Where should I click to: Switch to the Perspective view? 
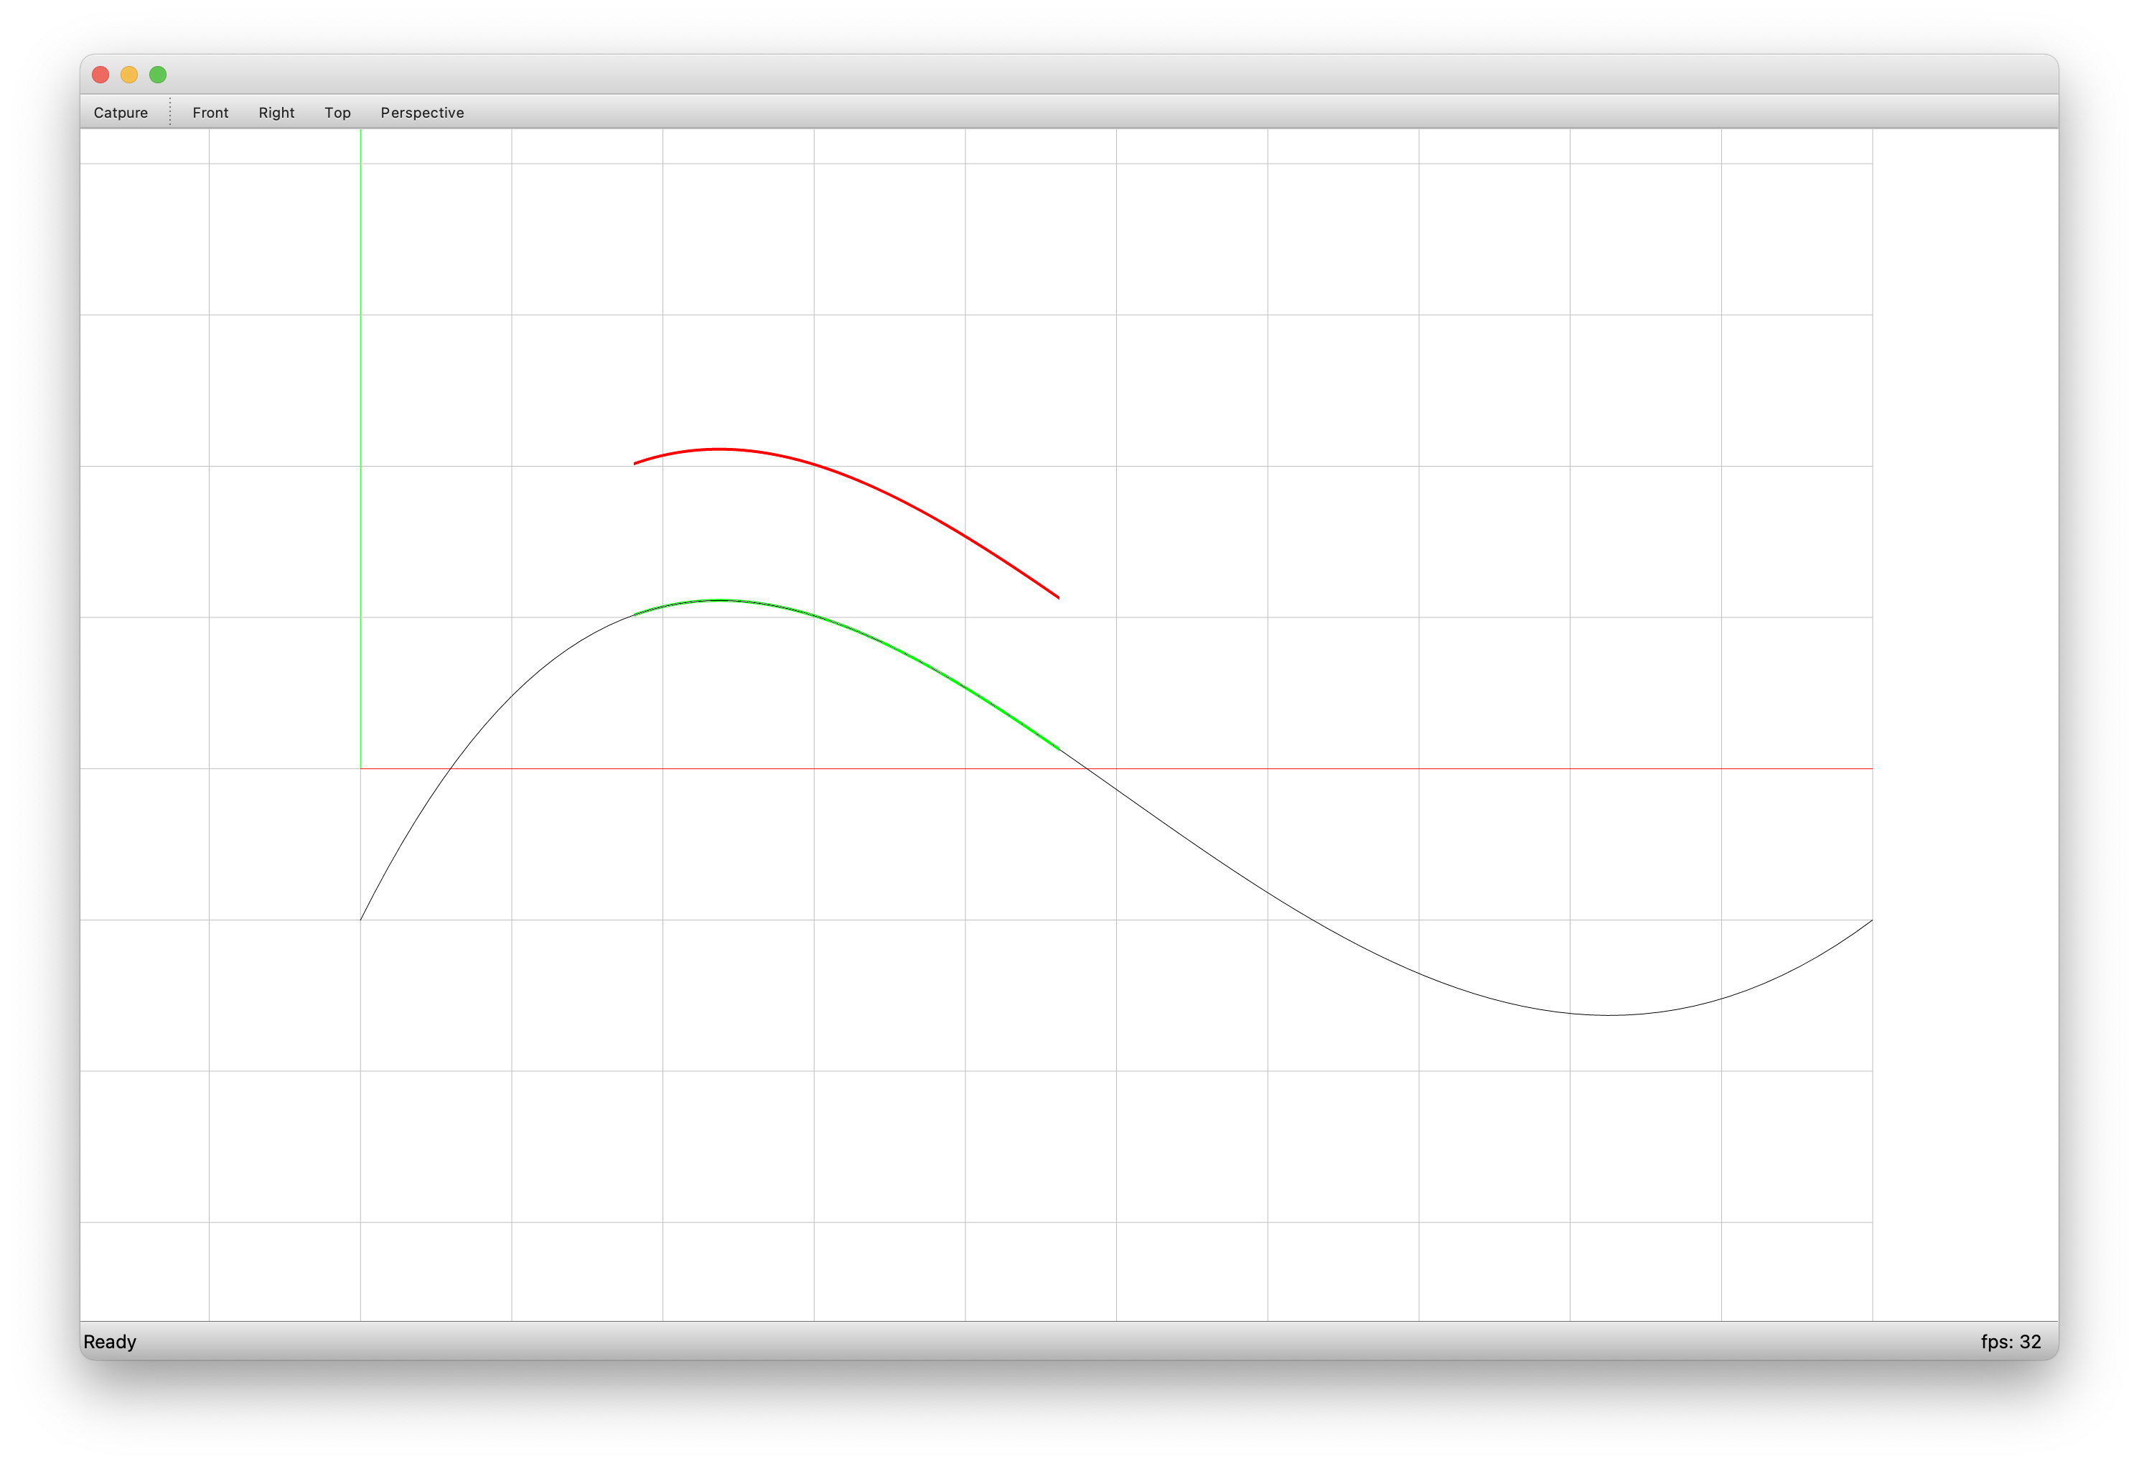point(421,112)
